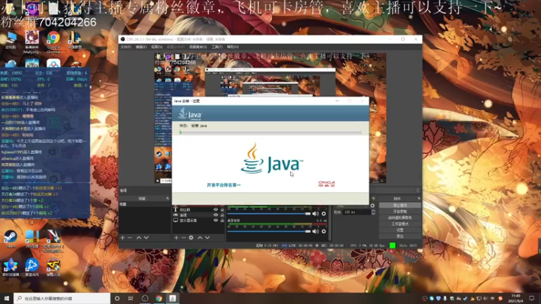Screen dimensions: 541x304
Task: Open the scene transition properties gear
Action: tap(373, 205)
